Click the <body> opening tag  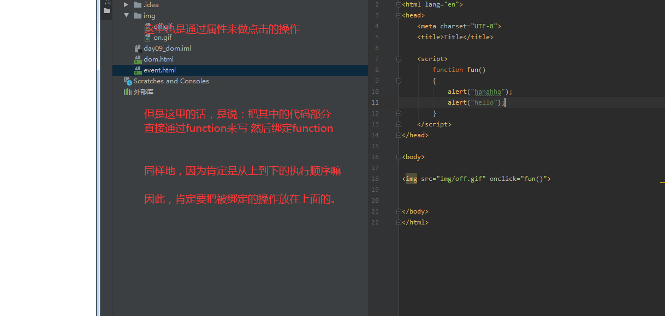click(x=413, y=157)
